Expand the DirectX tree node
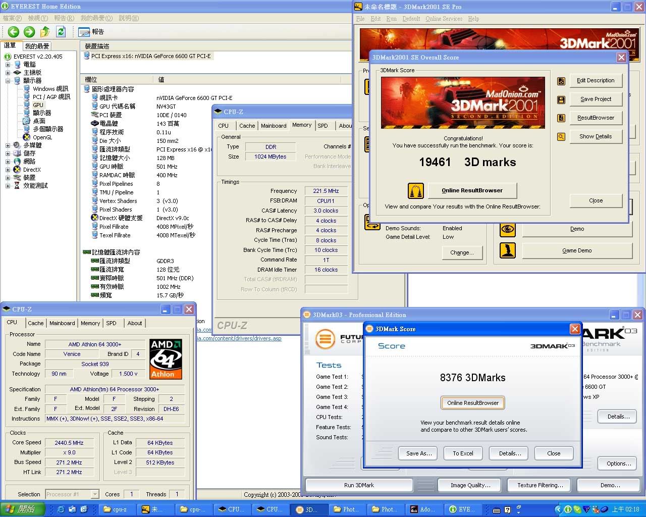This screenshot has height=517, width=646. 8,170
